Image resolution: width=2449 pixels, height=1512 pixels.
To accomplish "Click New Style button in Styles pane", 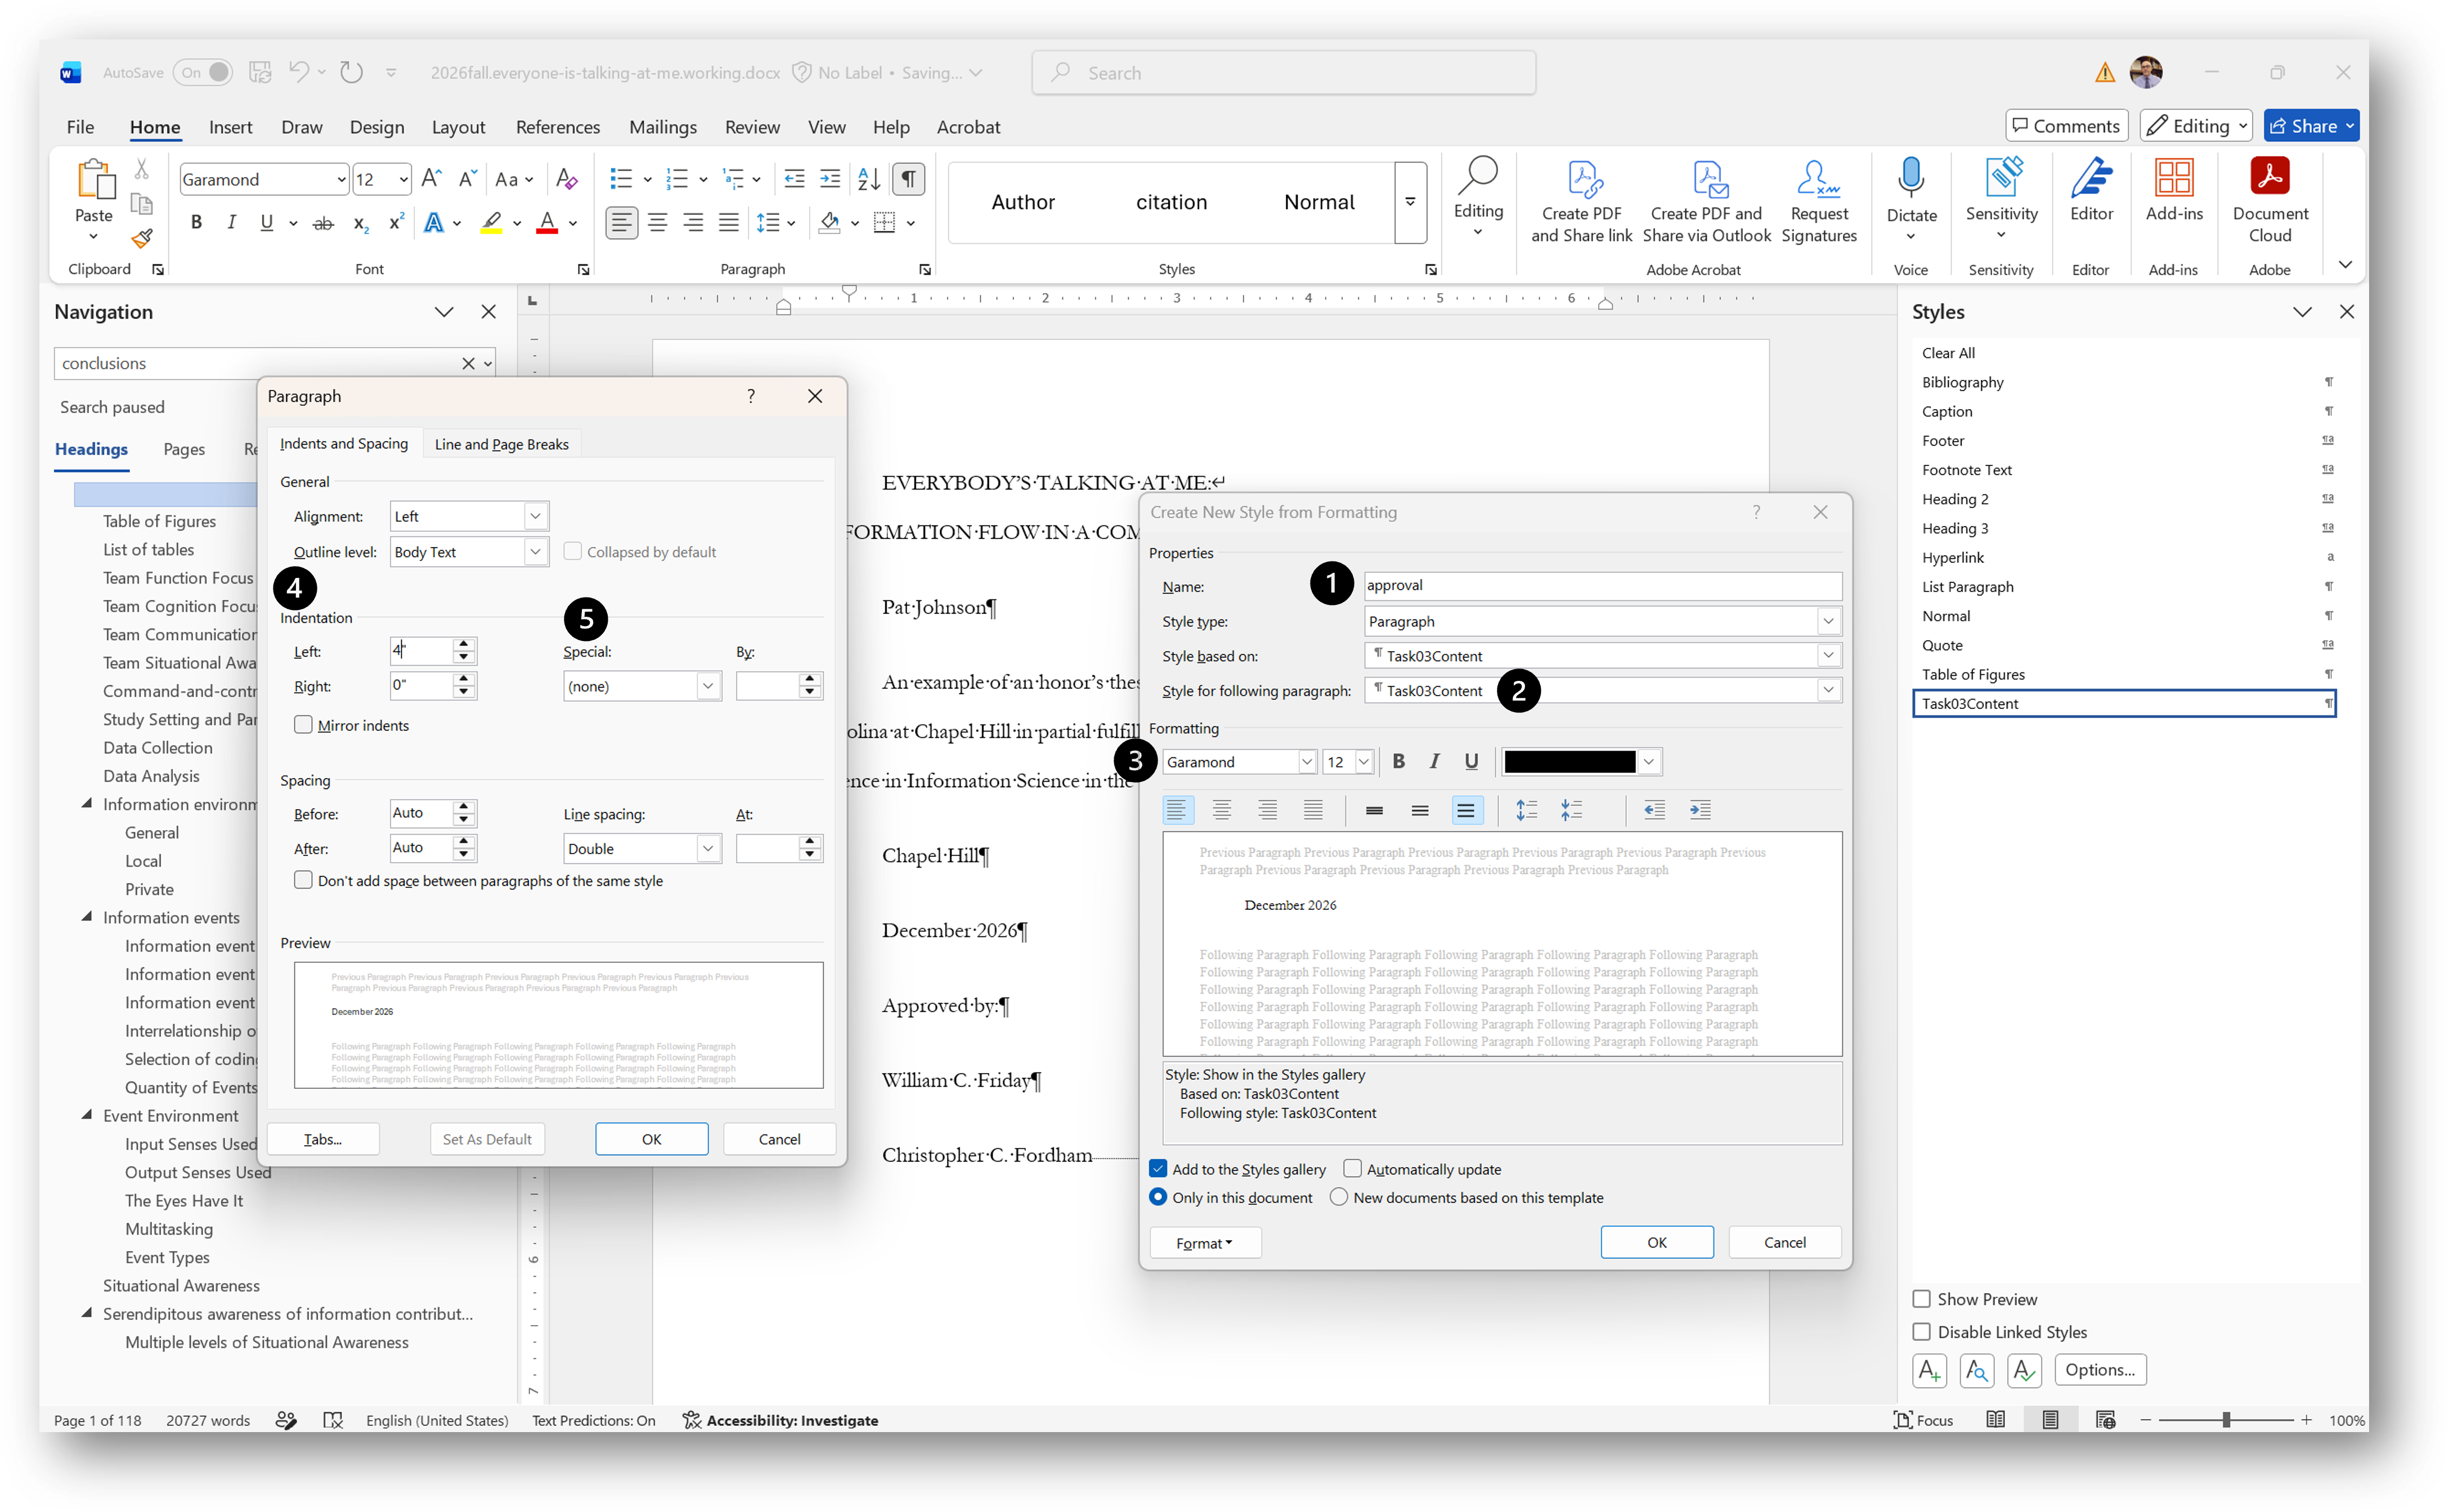I will coord(1929,1370).
